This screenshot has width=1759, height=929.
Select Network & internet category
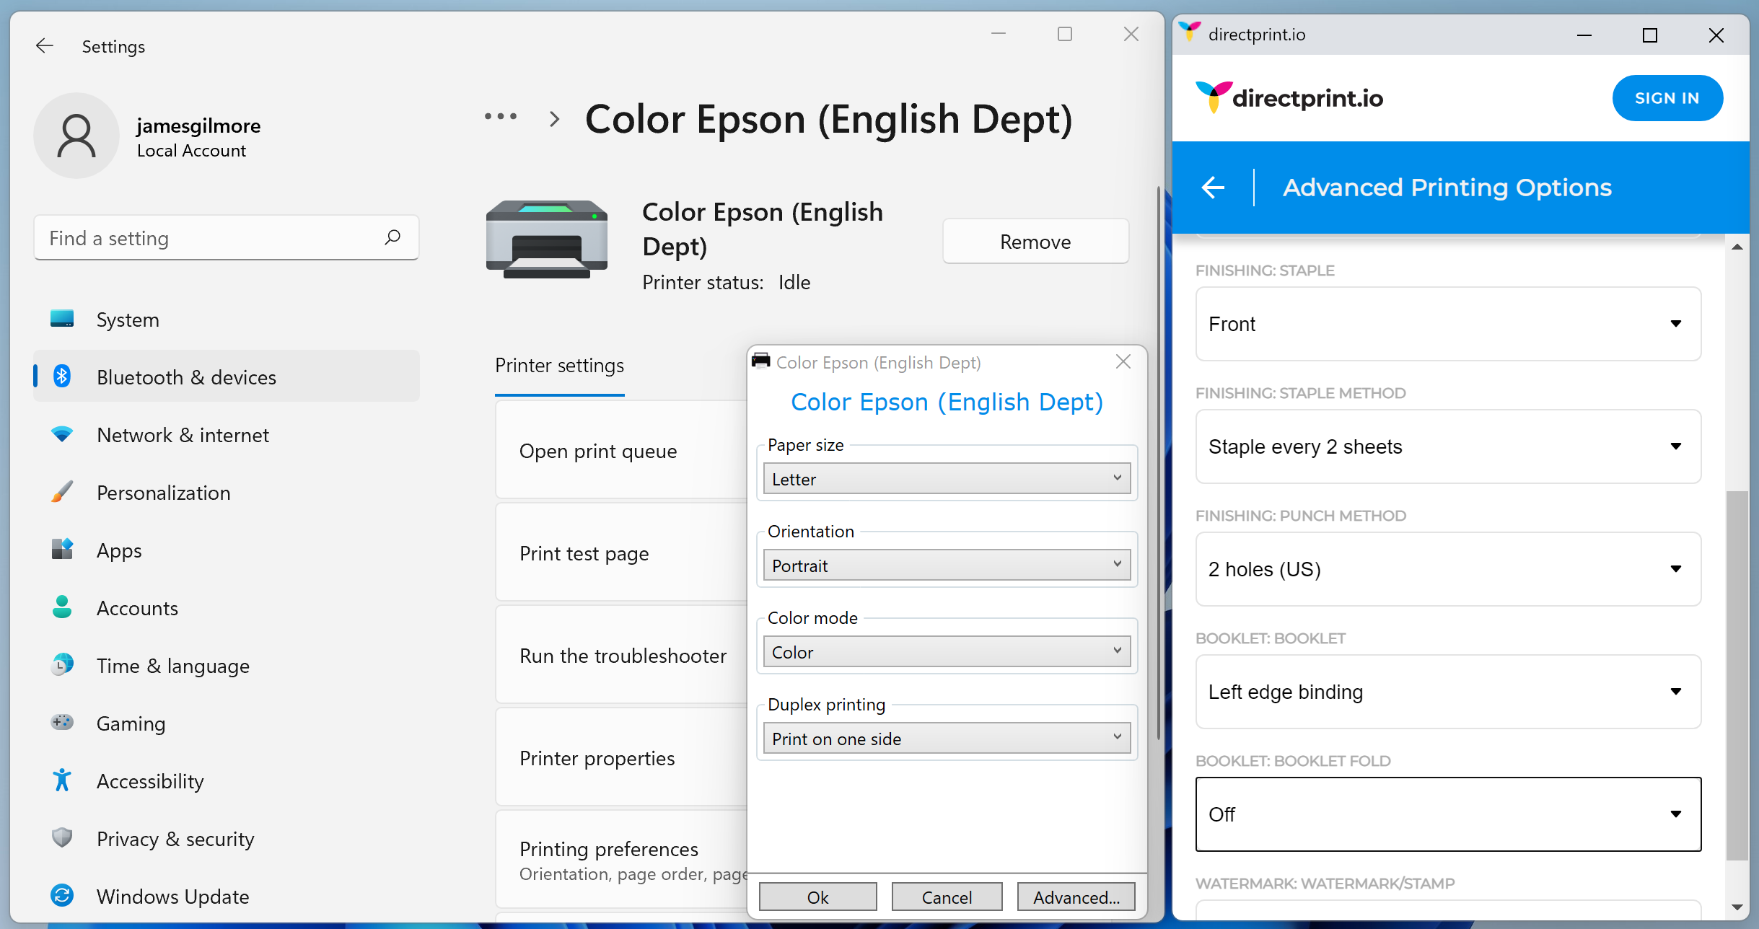click(227, 434)
